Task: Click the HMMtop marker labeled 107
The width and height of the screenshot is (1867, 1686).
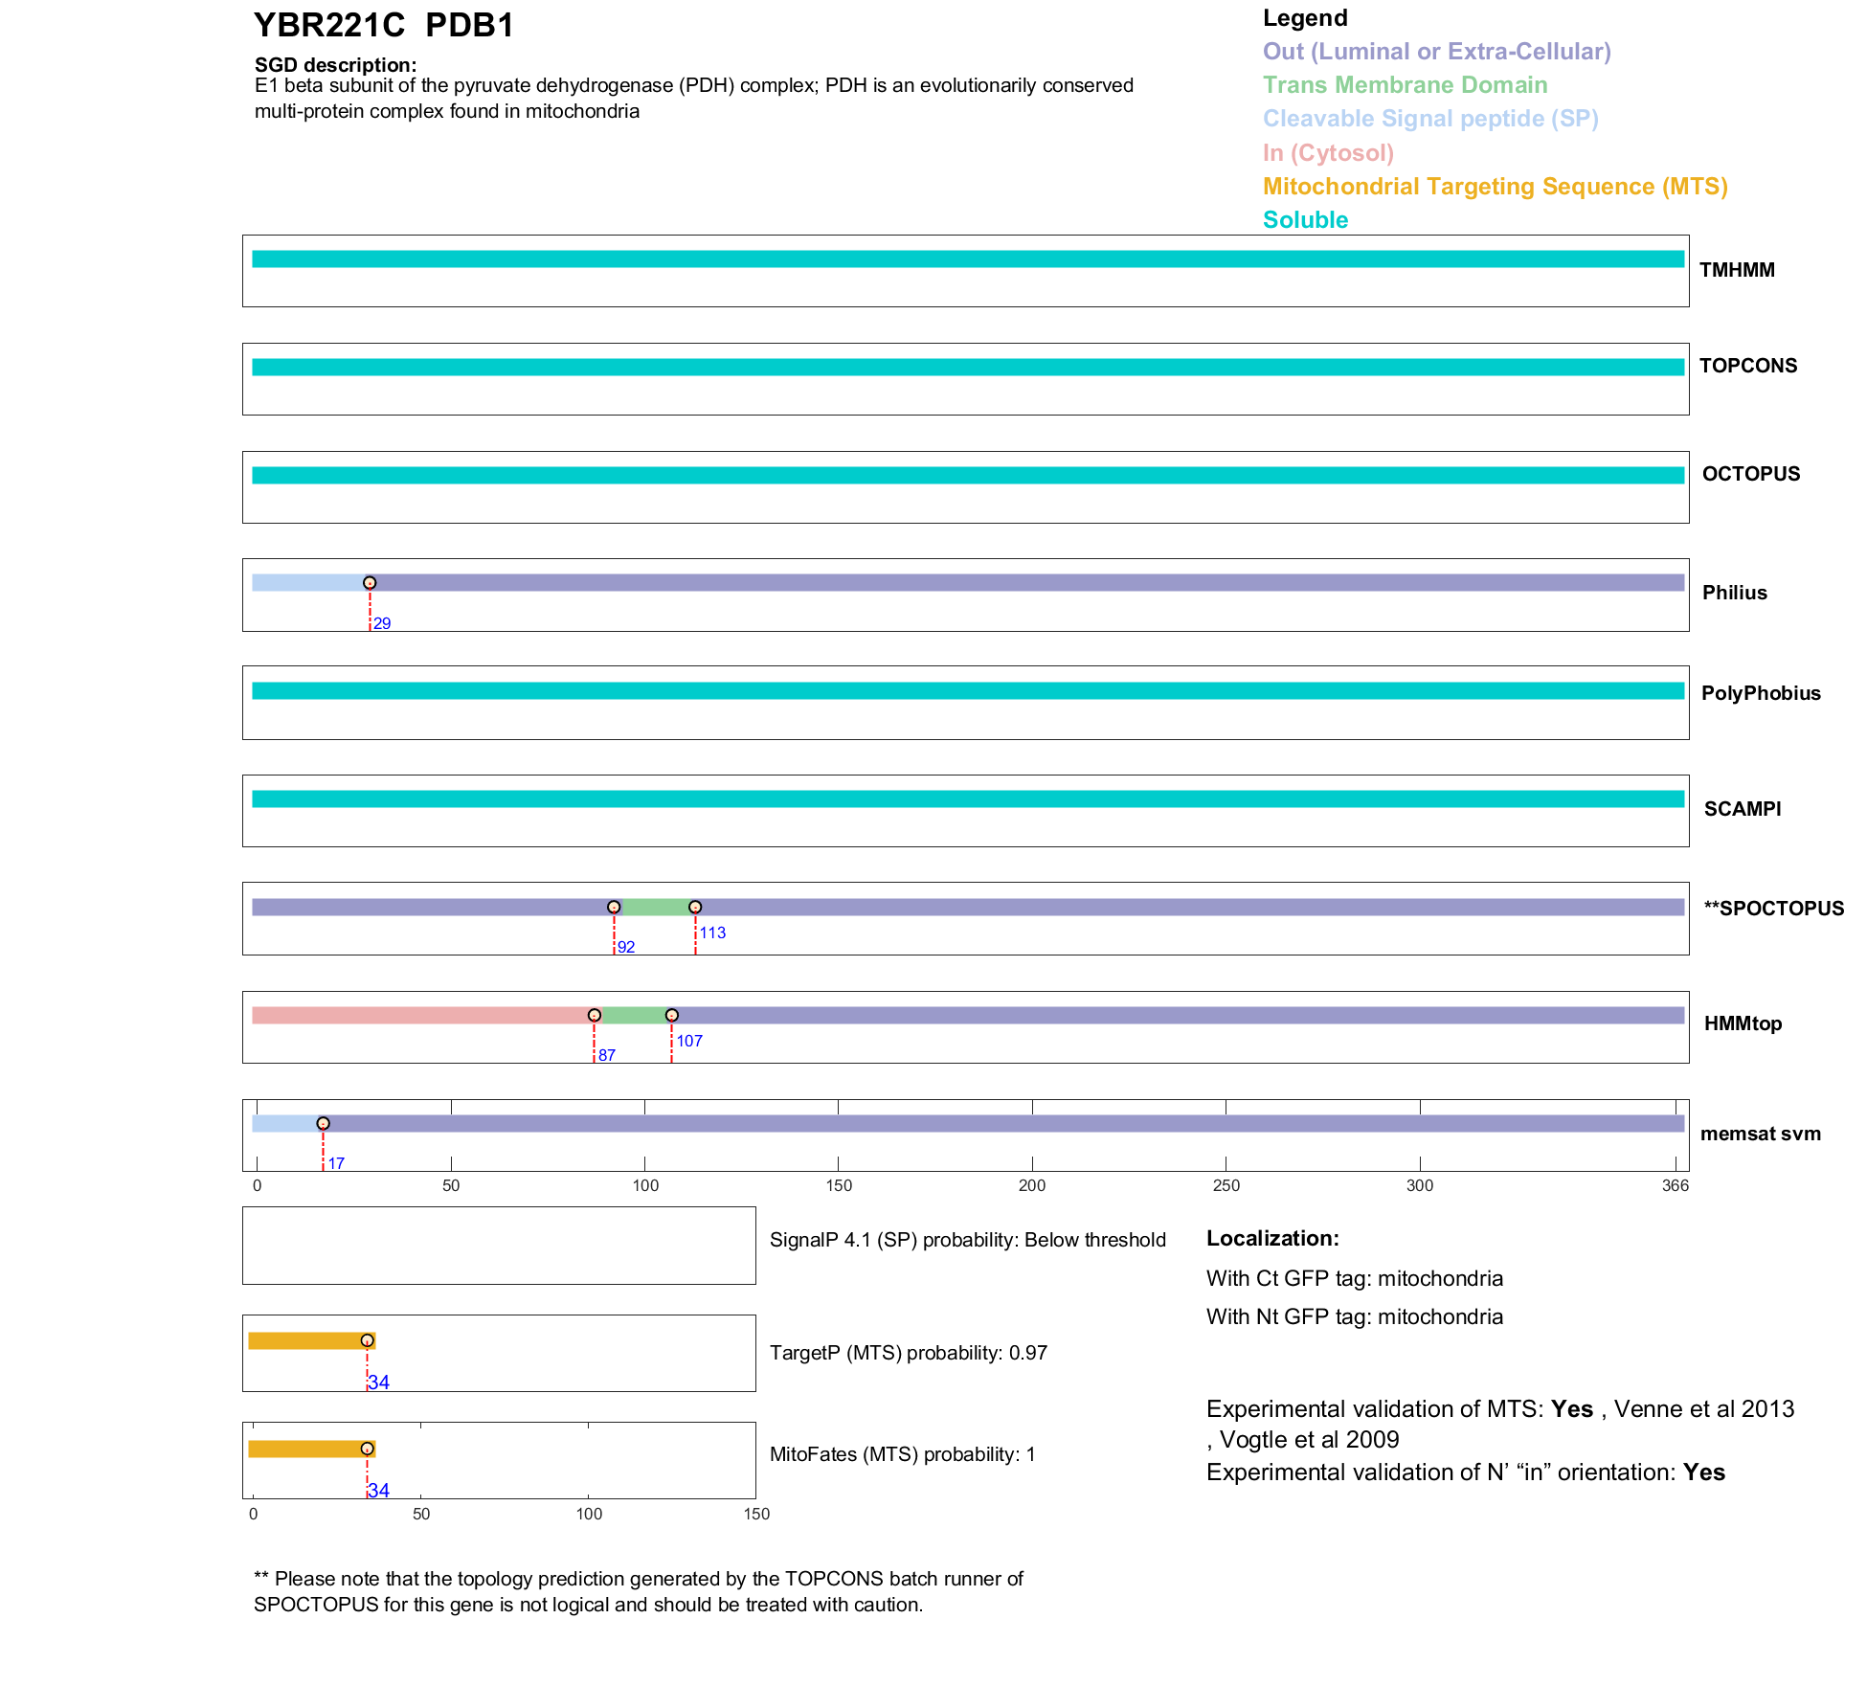Action: 672,1015
